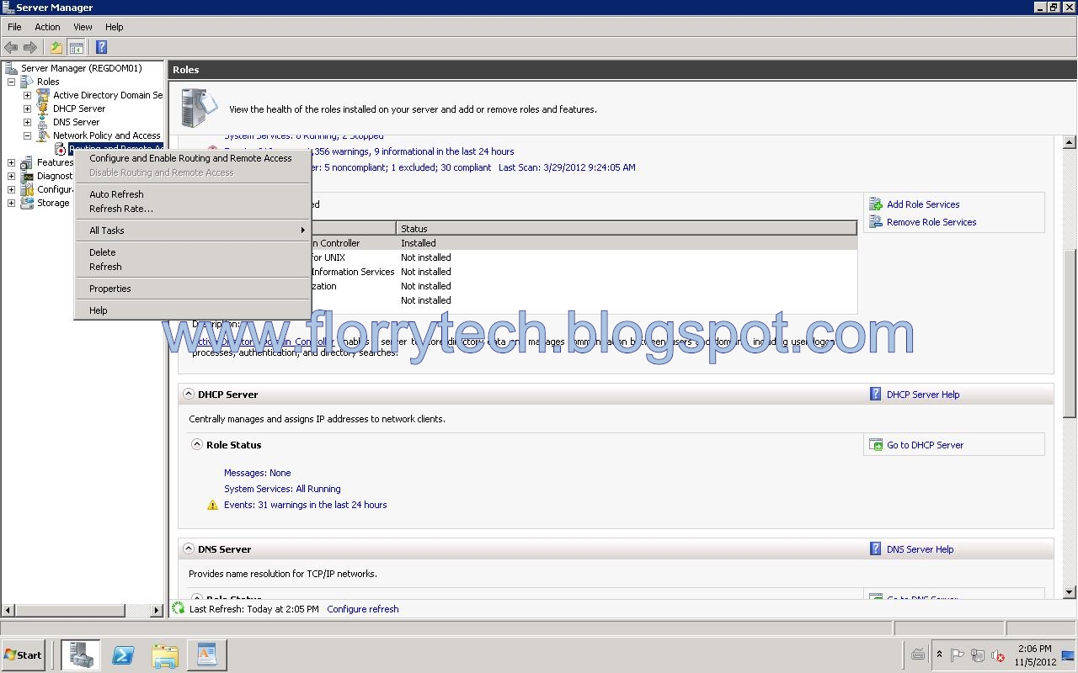The image size is (1078, 673).
Task: Click the Up one level folder icon
Action: (56, 48)
